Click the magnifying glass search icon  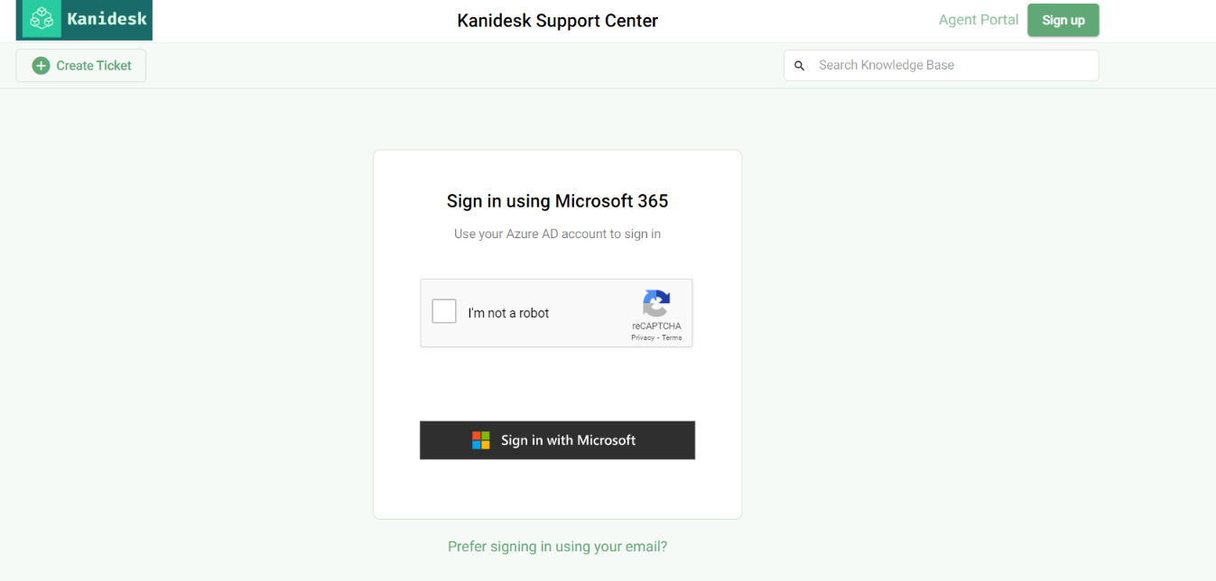[800, 65]
